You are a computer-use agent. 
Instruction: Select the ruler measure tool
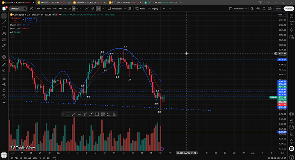point(4,65)
